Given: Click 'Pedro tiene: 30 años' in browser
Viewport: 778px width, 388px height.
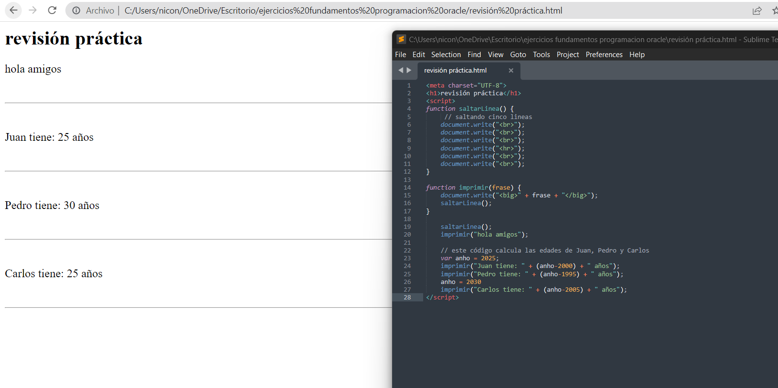Looking at the screenshot, I should pos(52,206).
